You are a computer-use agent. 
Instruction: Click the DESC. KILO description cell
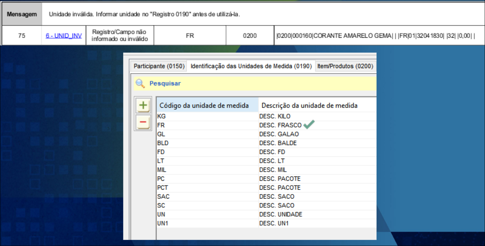pos(317,117)
